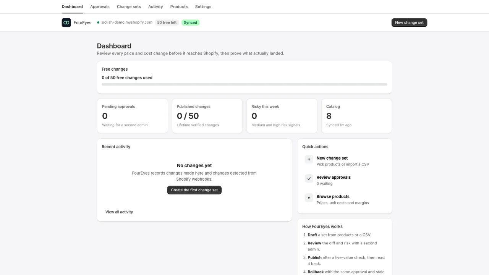489x275 pixels.
Task: Click the No changes yet heading
Action: [194, 165]
